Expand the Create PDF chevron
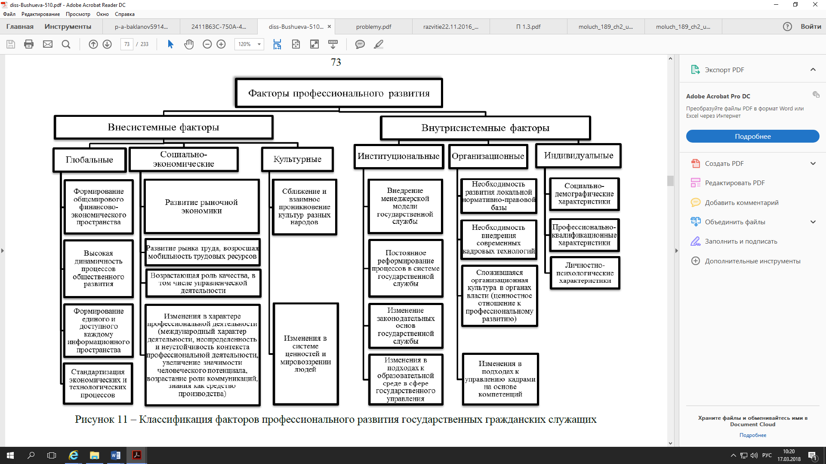Screen dimensions: 826x464 tap(813, 163)
